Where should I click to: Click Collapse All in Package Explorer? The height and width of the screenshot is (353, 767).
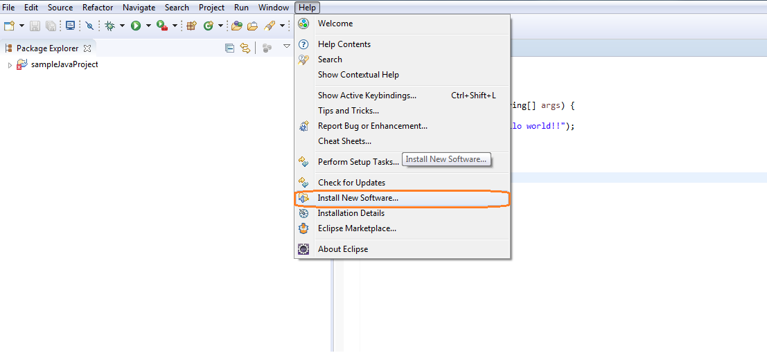(229, 48)
